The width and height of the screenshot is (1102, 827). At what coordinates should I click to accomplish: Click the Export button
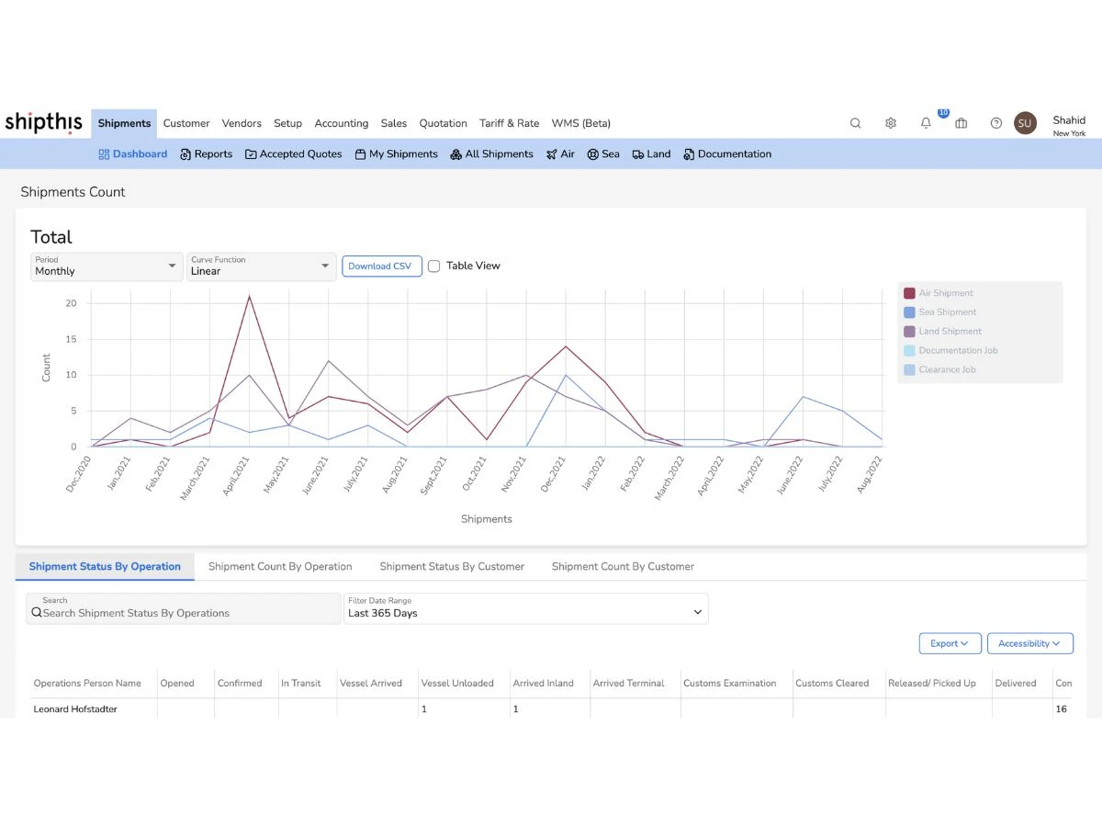pos(950,644)
